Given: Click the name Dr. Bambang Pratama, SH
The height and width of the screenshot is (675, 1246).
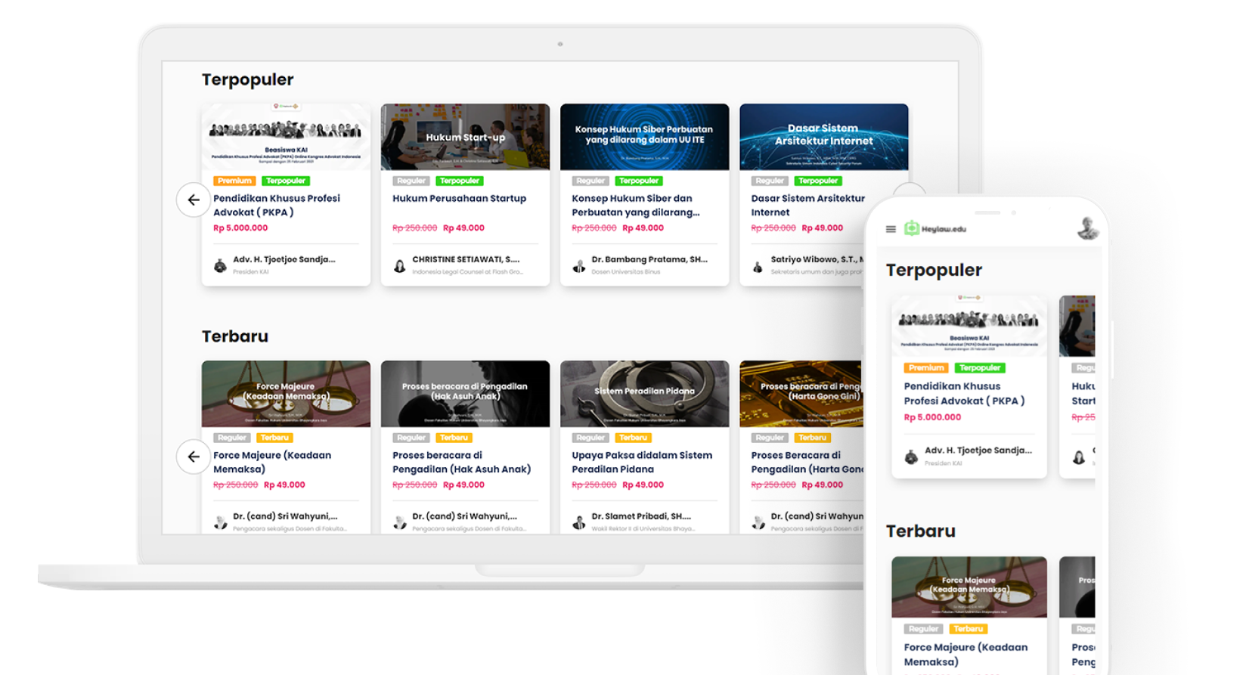Looking at the screenshot, I should (x=649, y=259).
